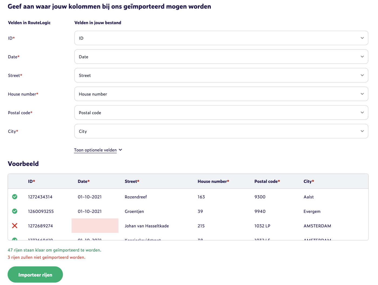Click the red X error icon

pos(15,226)
